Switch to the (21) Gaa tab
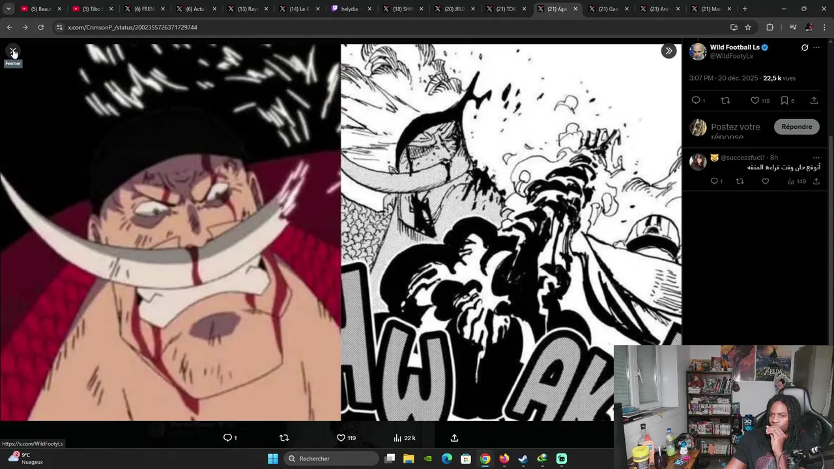Viewport: 834px width, 469px height. click(x=610, y=9)
